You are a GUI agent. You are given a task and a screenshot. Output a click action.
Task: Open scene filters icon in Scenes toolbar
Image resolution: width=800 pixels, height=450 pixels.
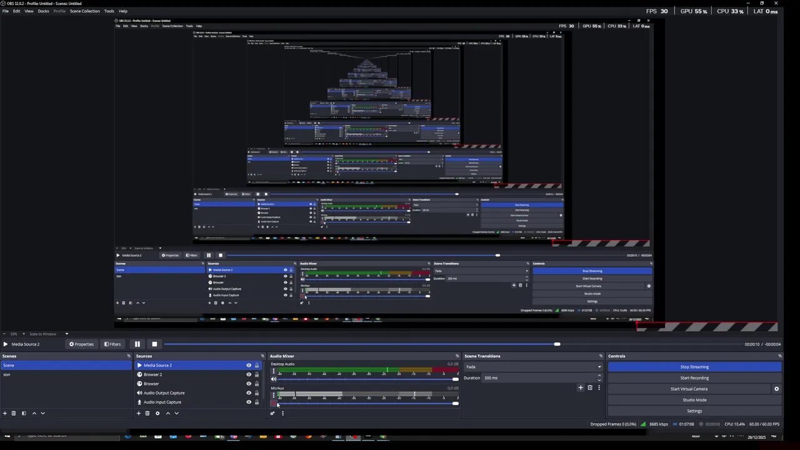tap(24, 413)
